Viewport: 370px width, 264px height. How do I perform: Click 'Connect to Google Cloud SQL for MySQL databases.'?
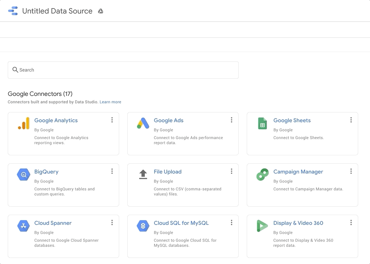point(185,243)
